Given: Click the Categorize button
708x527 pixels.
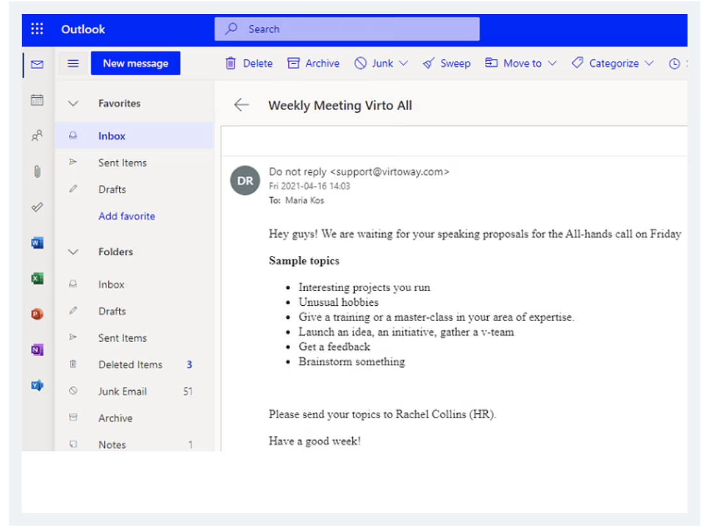Looking at the screenshot, I should 605,63.
